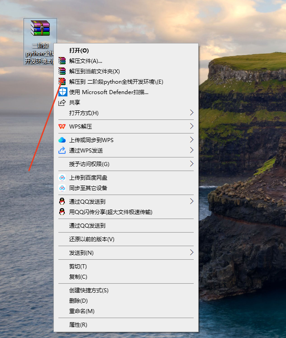Screen dimensions: 286x338
Task: Choose 上传到百度网盘
Action: [126, 178]
